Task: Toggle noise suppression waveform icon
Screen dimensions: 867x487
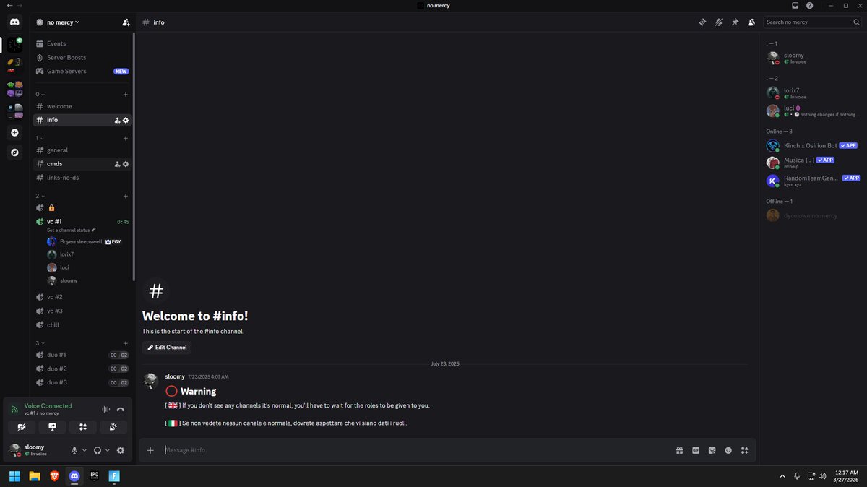Action: pos(106,410)
